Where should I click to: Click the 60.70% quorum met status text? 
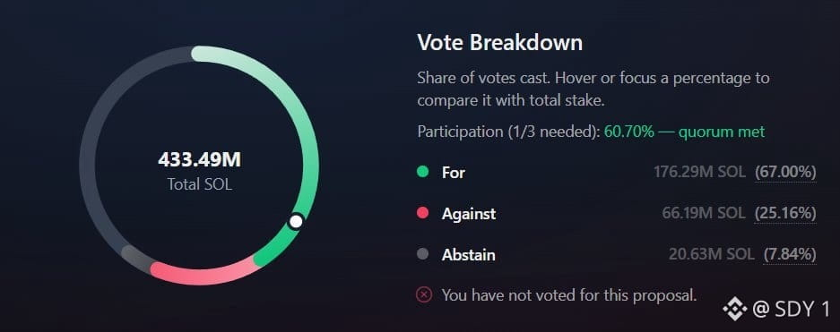point(684,132)
